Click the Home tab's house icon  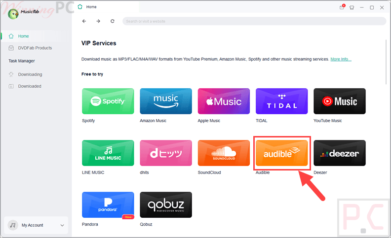pos(80,7)
